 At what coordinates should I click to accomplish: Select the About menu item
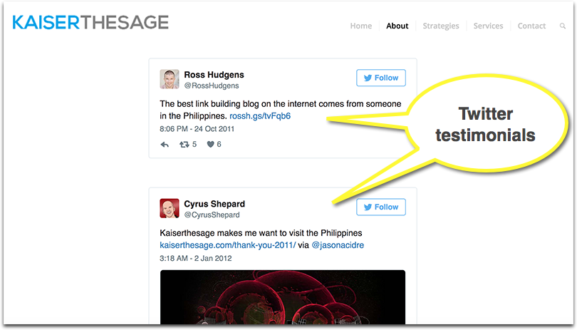tap(397, 26)
